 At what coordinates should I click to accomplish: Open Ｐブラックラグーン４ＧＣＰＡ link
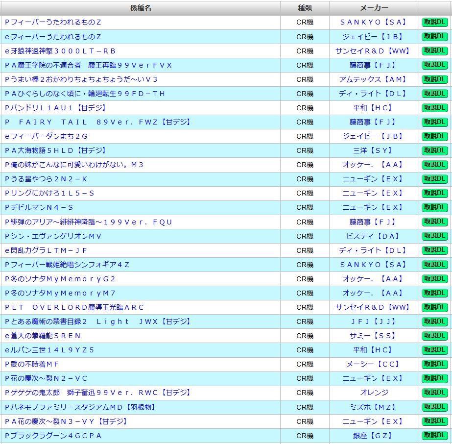coord(53,436)
